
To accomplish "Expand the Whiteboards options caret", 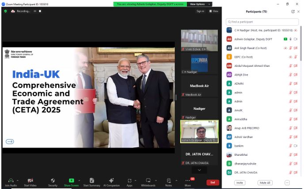I will [x=156, y=181].
